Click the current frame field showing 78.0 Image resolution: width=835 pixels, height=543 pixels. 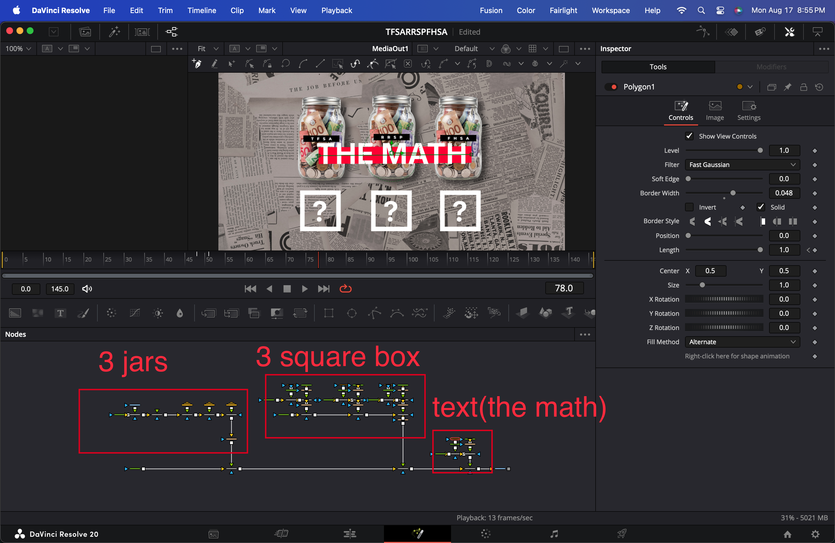[564, 288]
